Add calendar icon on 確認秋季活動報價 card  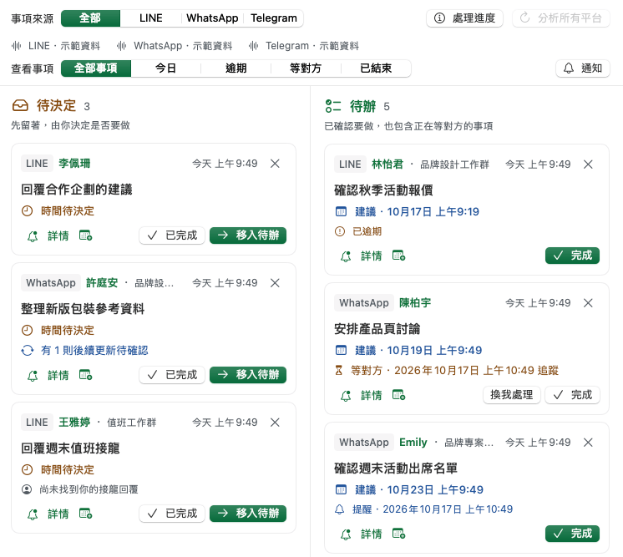(x=398, y=256)
